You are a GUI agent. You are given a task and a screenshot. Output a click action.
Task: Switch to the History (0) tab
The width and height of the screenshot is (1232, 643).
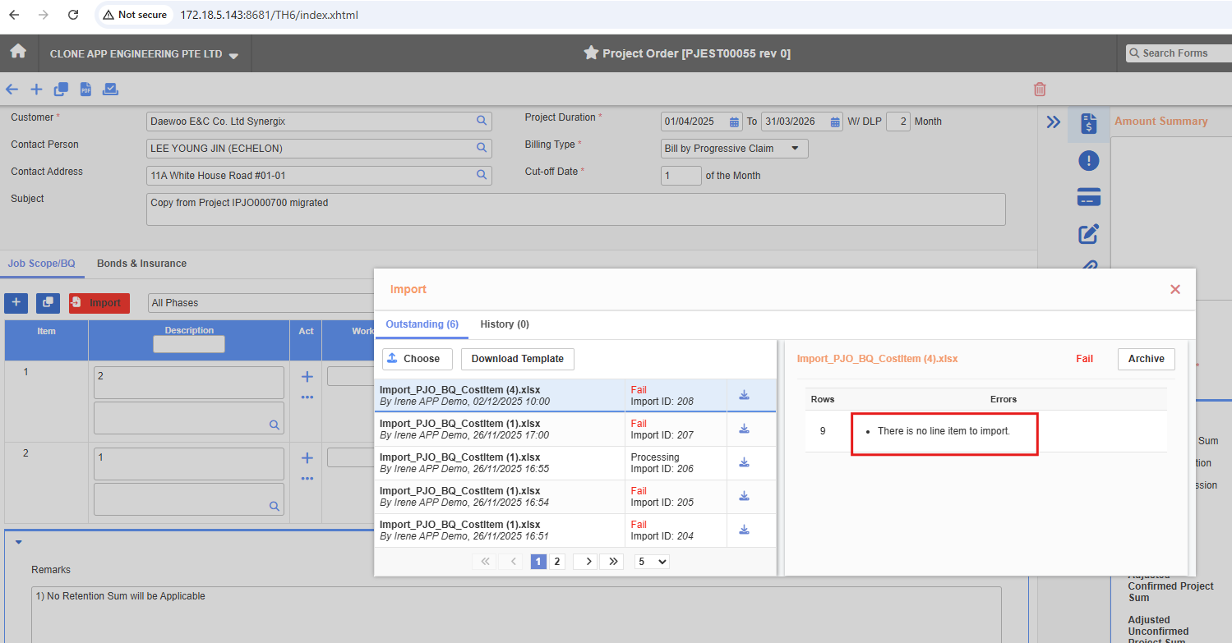(505, 324)
